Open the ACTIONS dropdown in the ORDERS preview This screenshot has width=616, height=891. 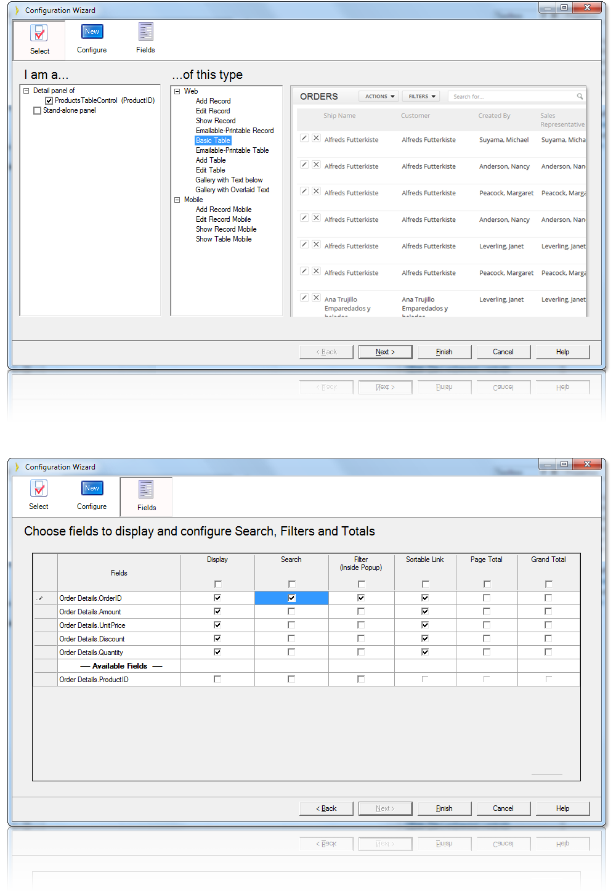[x=378, y=96]
